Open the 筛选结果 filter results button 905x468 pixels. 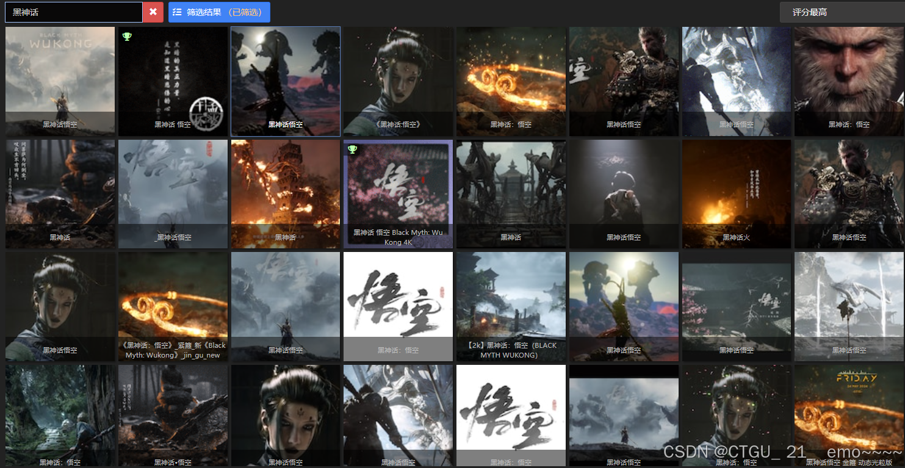point(219,12)
